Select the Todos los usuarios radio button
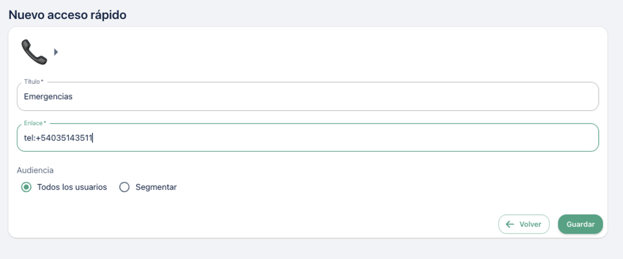623x259 pixels. tap(26, 187)
